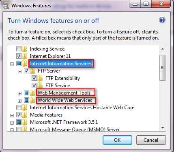Expand the Media Features tree node
Viewport: 174px width, 152px height.
[x=12, y=115]
